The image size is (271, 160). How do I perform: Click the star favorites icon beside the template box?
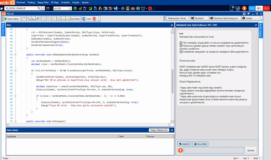tap(2, 8)
